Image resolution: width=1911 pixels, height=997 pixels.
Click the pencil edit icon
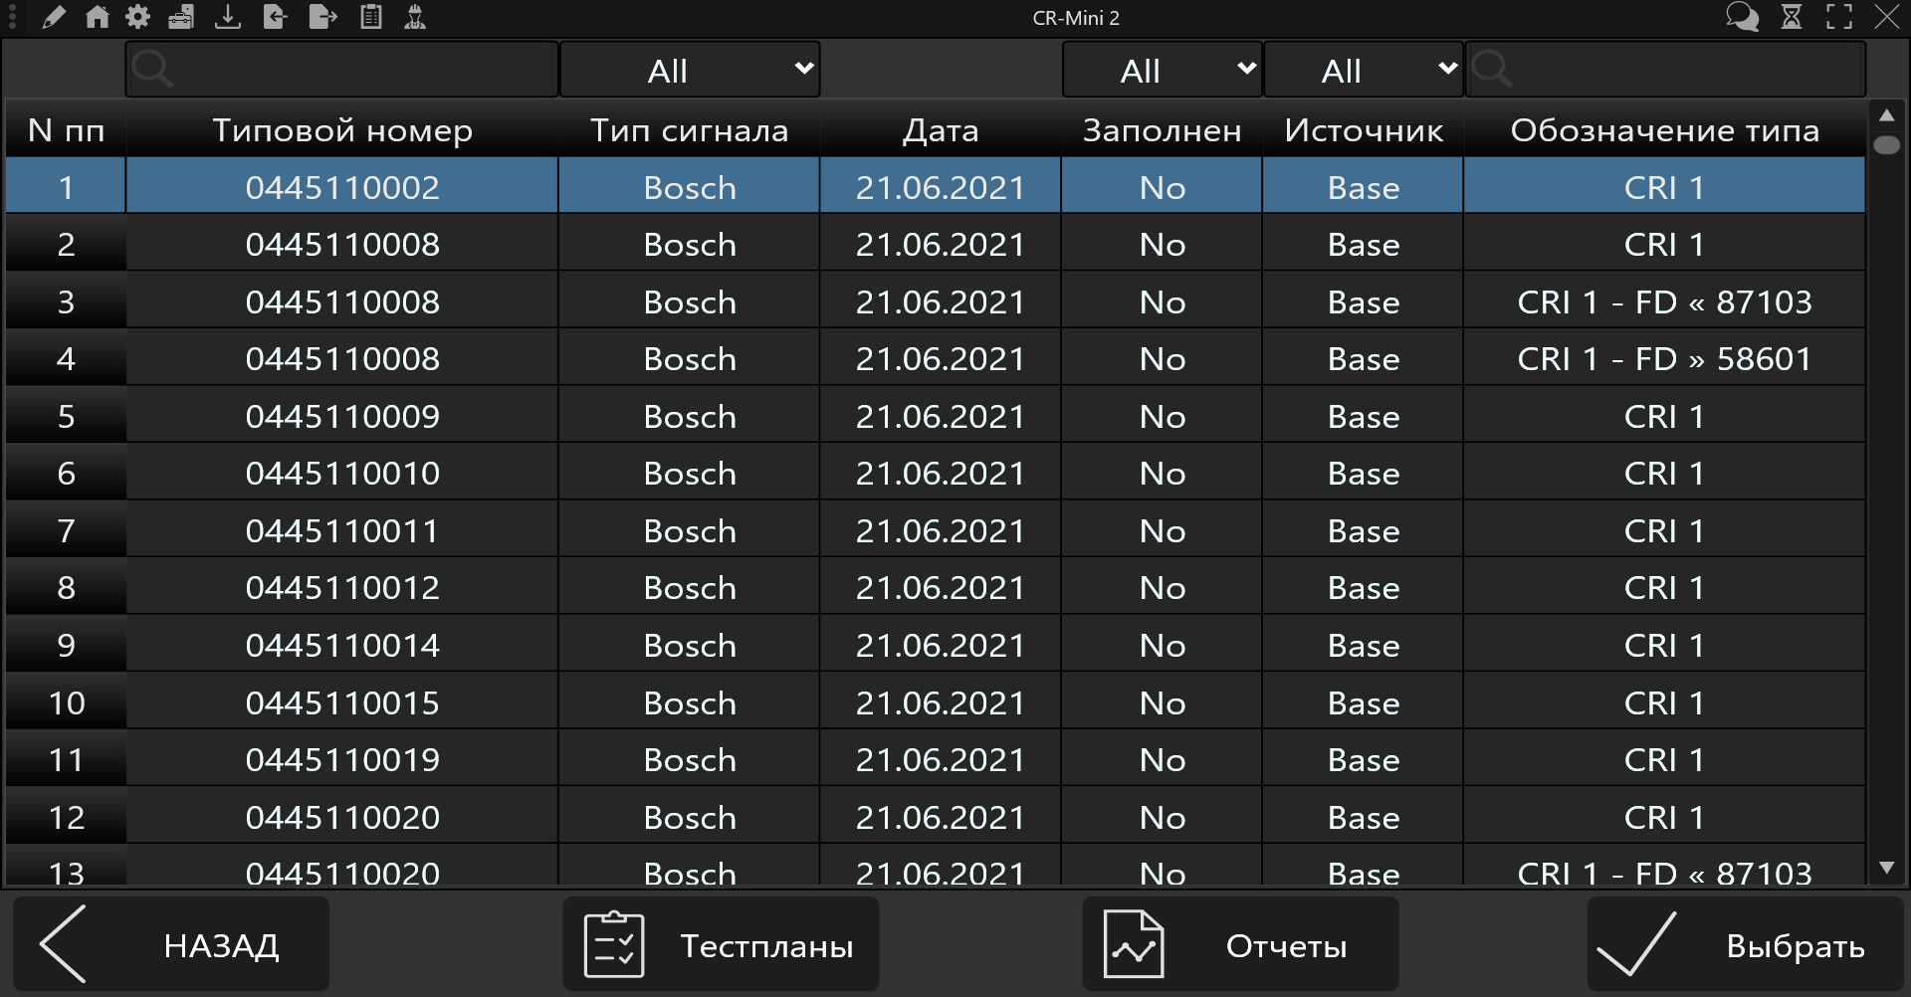[54, 17]
